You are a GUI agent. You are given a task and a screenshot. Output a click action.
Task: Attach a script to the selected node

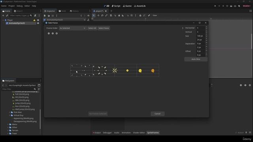coord(35,16)
